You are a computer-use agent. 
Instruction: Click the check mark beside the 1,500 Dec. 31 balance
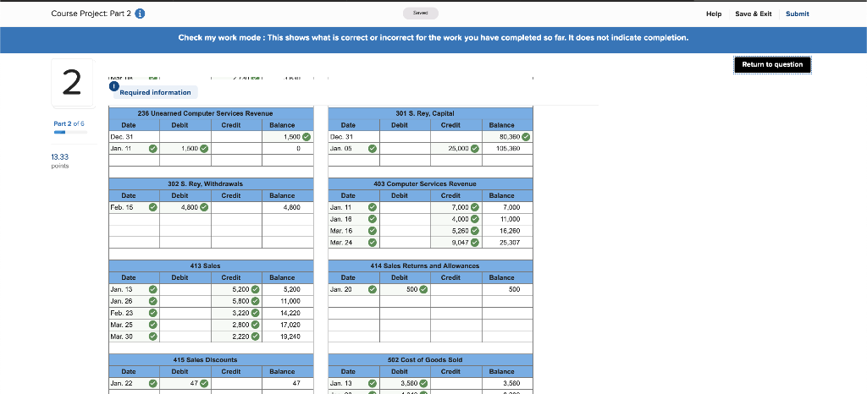point(306,137)
